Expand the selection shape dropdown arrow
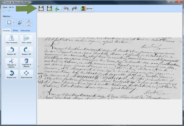Screen dimensions: 184x126 [x=14, y=22]
